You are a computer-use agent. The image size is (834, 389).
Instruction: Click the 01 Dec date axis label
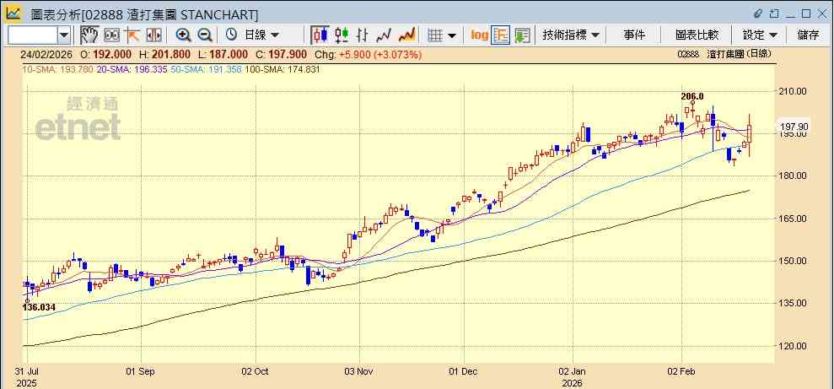pos(463,371)
